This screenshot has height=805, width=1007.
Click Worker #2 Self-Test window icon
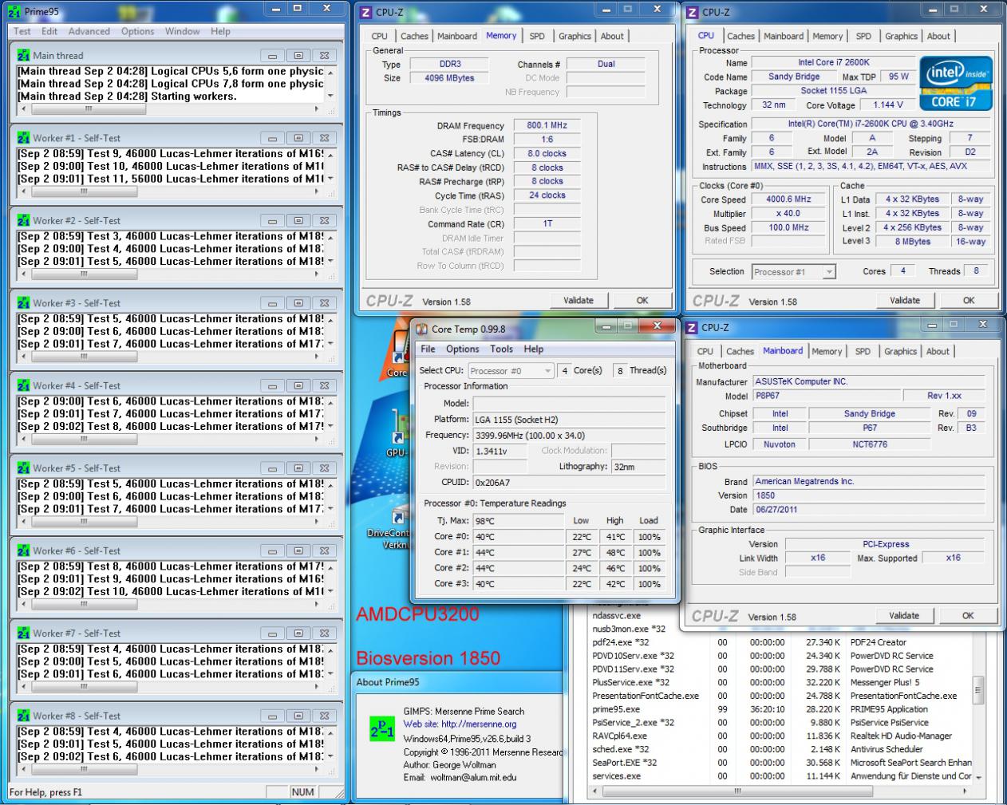tap(23, 221)
